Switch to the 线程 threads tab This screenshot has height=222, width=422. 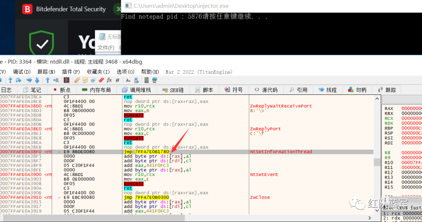327,90
